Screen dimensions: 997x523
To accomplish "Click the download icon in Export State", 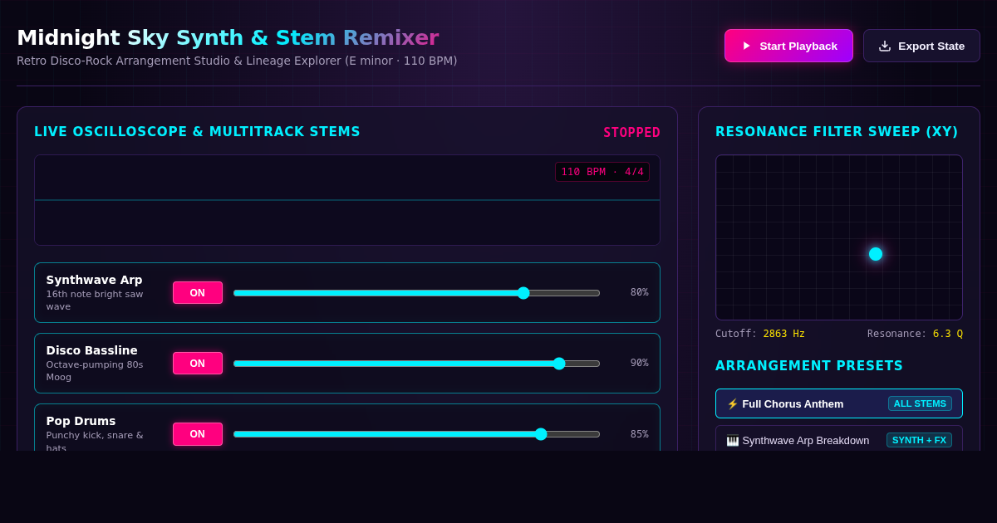I will pos(885,46).
